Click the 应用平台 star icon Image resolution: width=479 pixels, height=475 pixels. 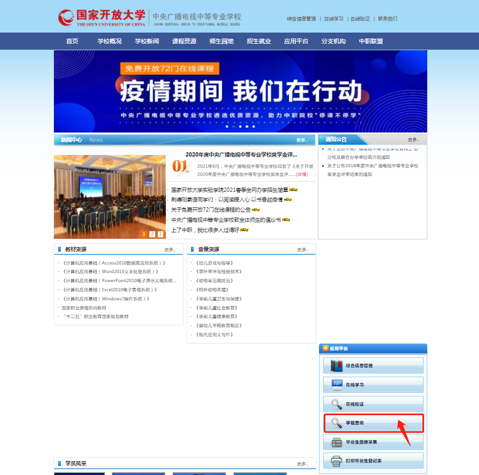326,348
